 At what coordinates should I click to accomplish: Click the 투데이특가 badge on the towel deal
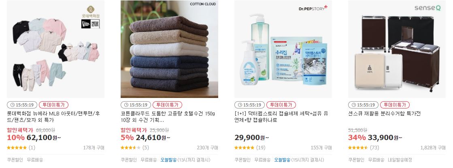167,105
